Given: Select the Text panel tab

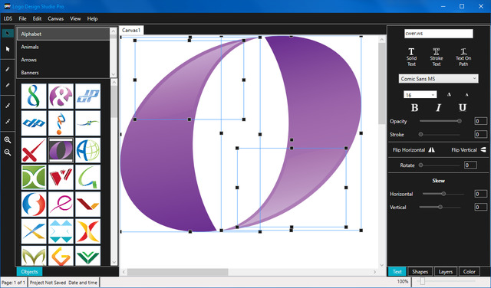Looking at the screenshot, I should coord(397,271).
